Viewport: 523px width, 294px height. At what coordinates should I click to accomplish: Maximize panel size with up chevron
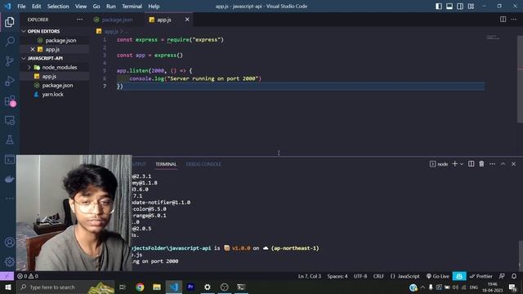click(x=503, y=163)
